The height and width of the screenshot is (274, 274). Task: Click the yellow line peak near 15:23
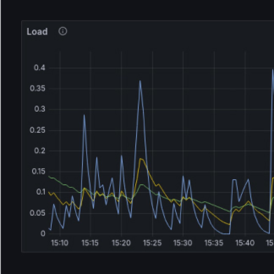[141, 159]
